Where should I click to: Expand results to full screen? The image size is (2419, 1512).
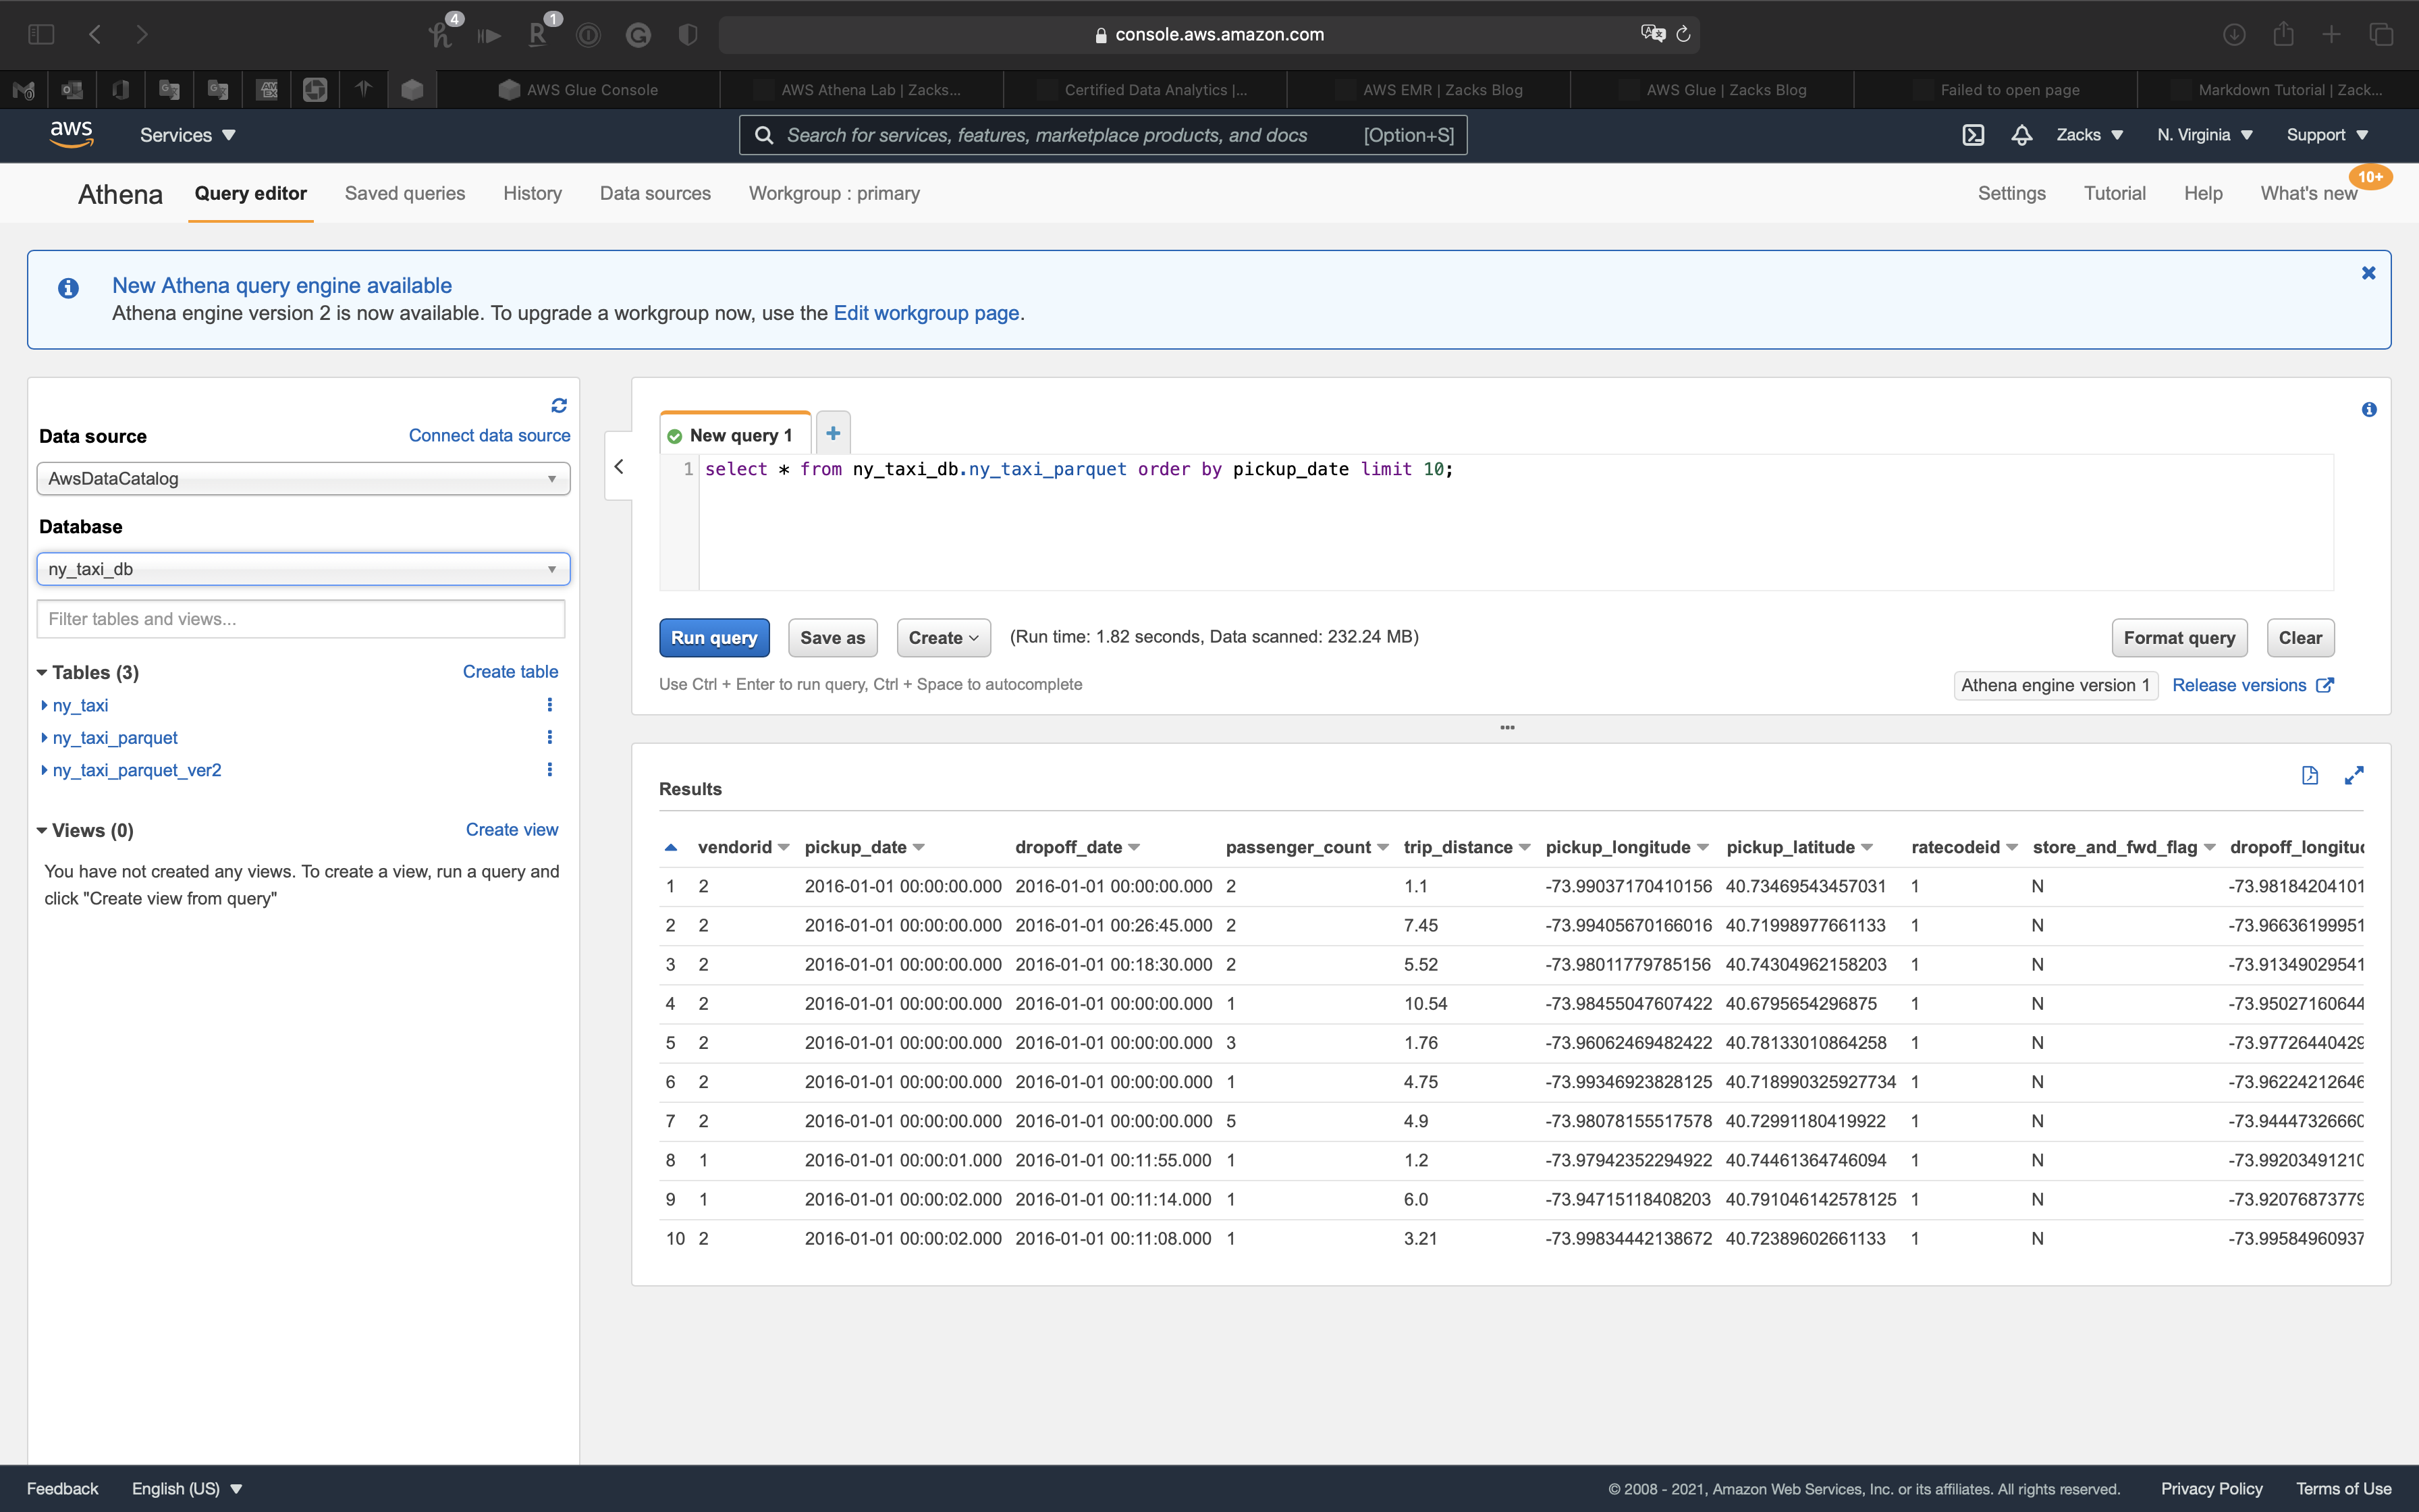[2354, 775]
